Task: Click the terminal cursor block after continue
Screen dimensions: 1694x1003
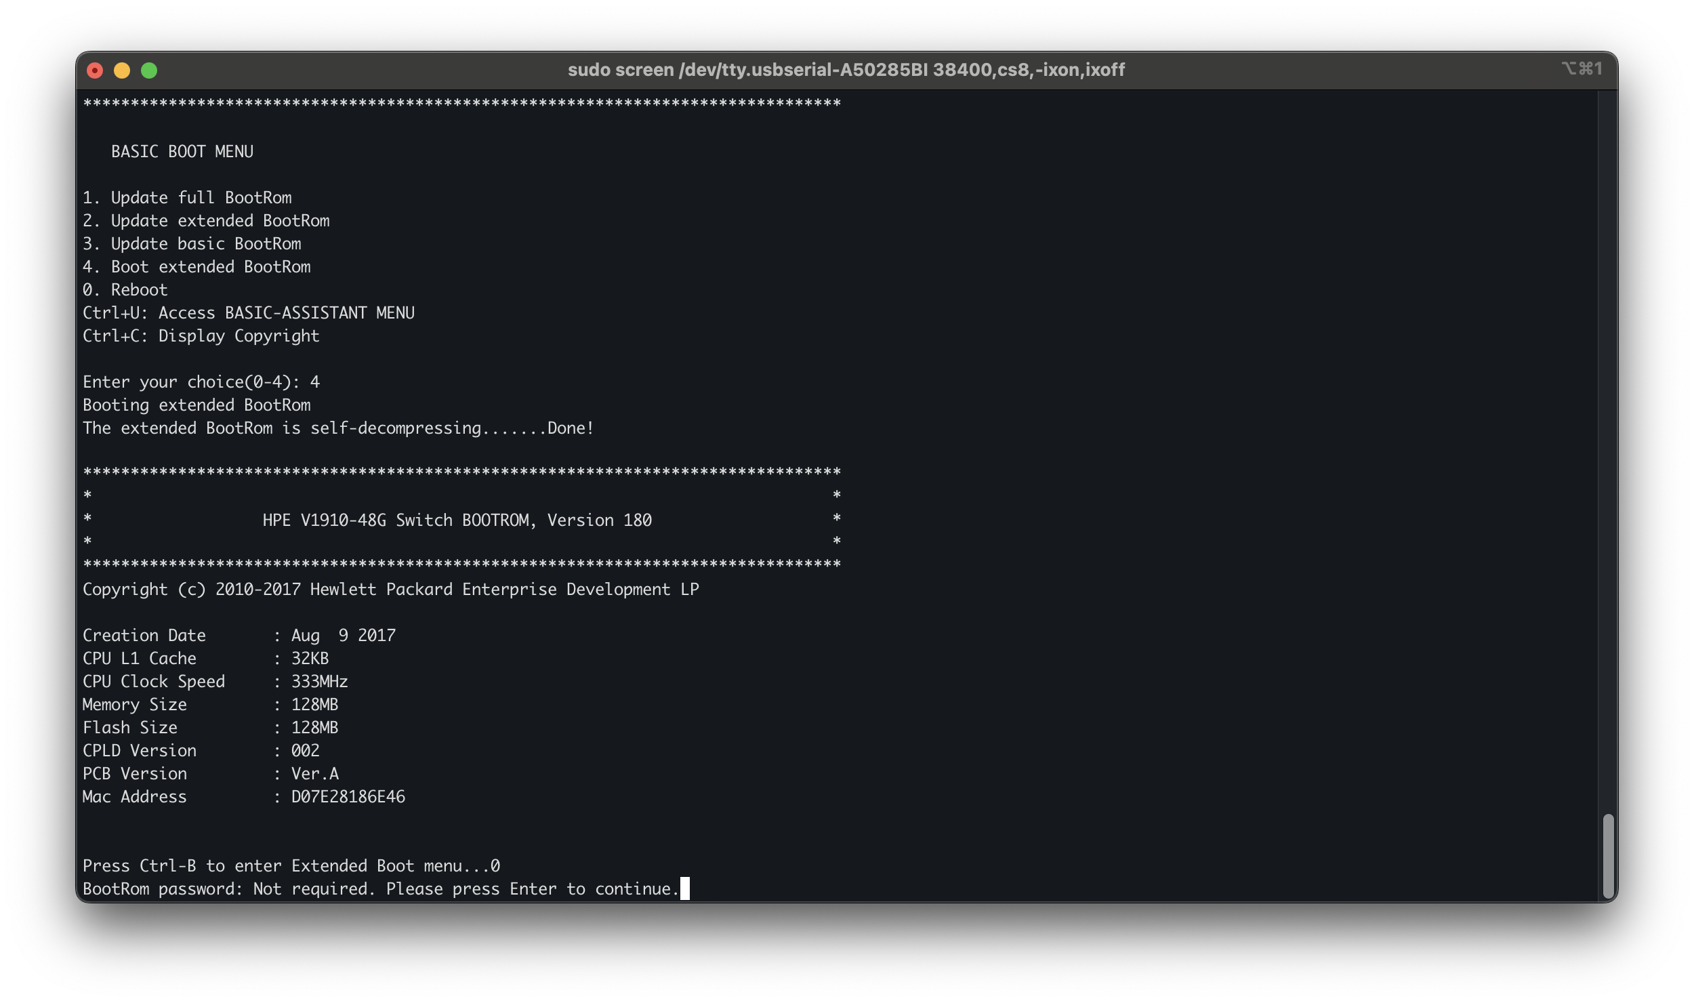Action: (x=684, y=888)
